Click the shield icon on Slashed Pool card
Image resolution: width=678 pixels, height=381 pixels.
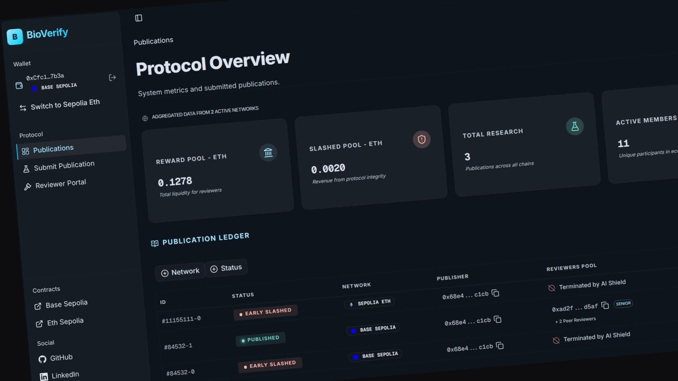422,139
